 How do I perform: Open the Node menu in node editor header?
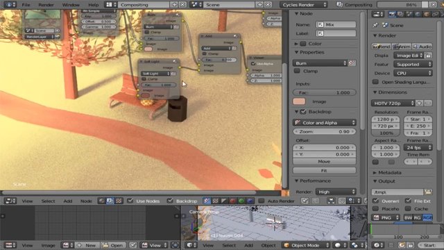click(86, 201)
